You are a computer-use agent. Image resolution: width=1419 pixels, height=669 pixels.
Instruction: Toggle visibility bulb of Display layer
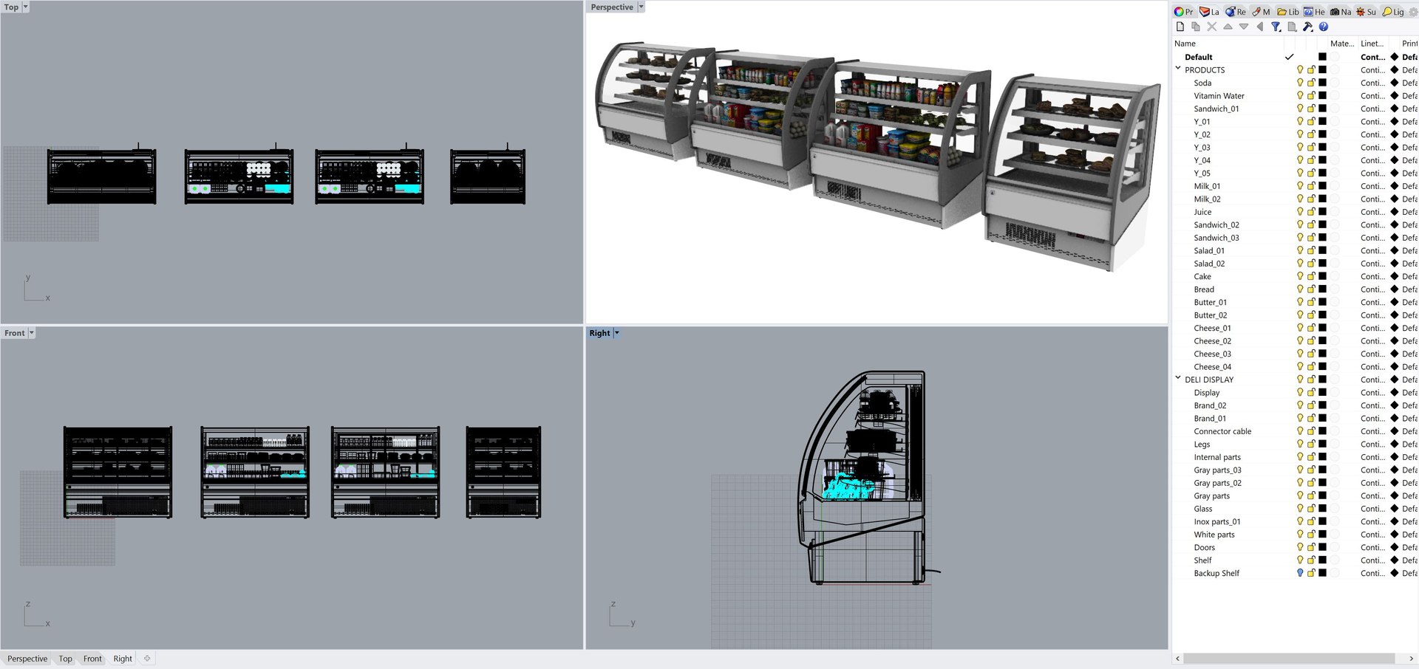click(1300, 392)
